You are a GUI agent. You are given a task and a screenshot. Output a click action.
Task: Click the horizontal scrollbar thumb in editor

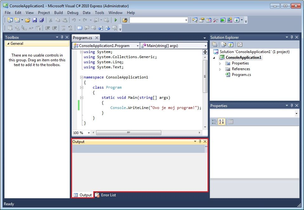point(129,132)
